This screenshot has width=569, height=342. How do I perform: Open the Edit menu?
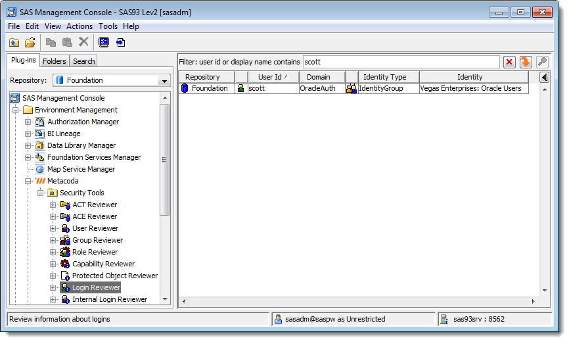coord(32,26)
